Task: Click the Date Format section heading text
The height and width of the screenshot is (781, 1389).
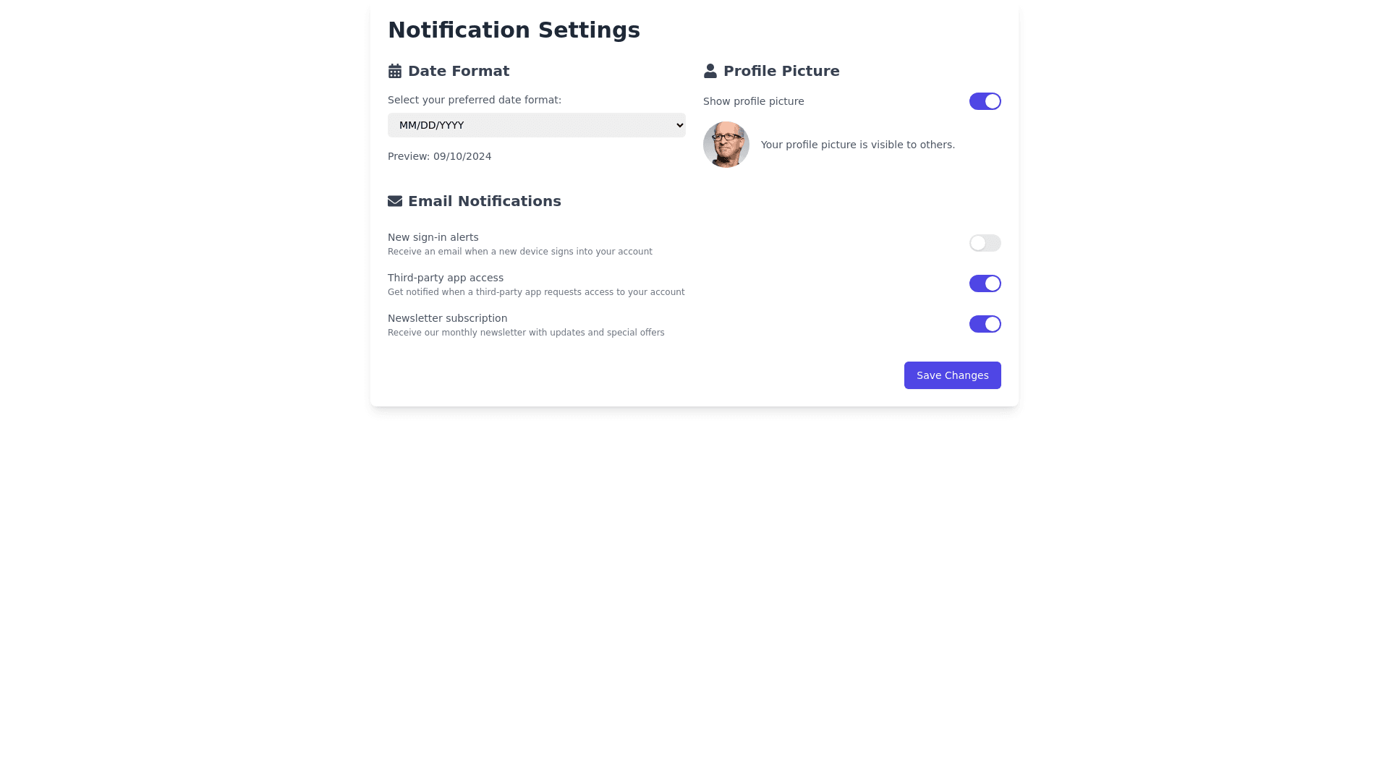Action: click(x=459, y=71)
